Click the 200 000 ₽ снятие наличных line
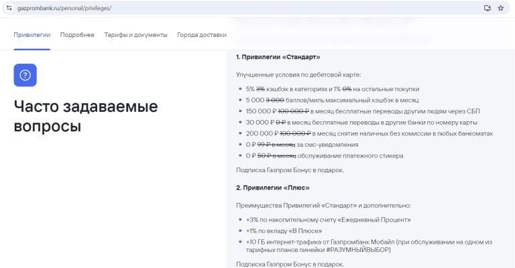The width and height of the screenshot is (515, 268). tap(369, 133)
